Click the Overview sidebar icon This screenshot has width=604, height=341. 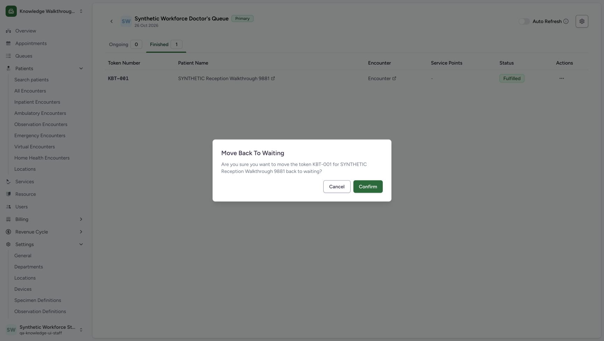click(8, 31)
